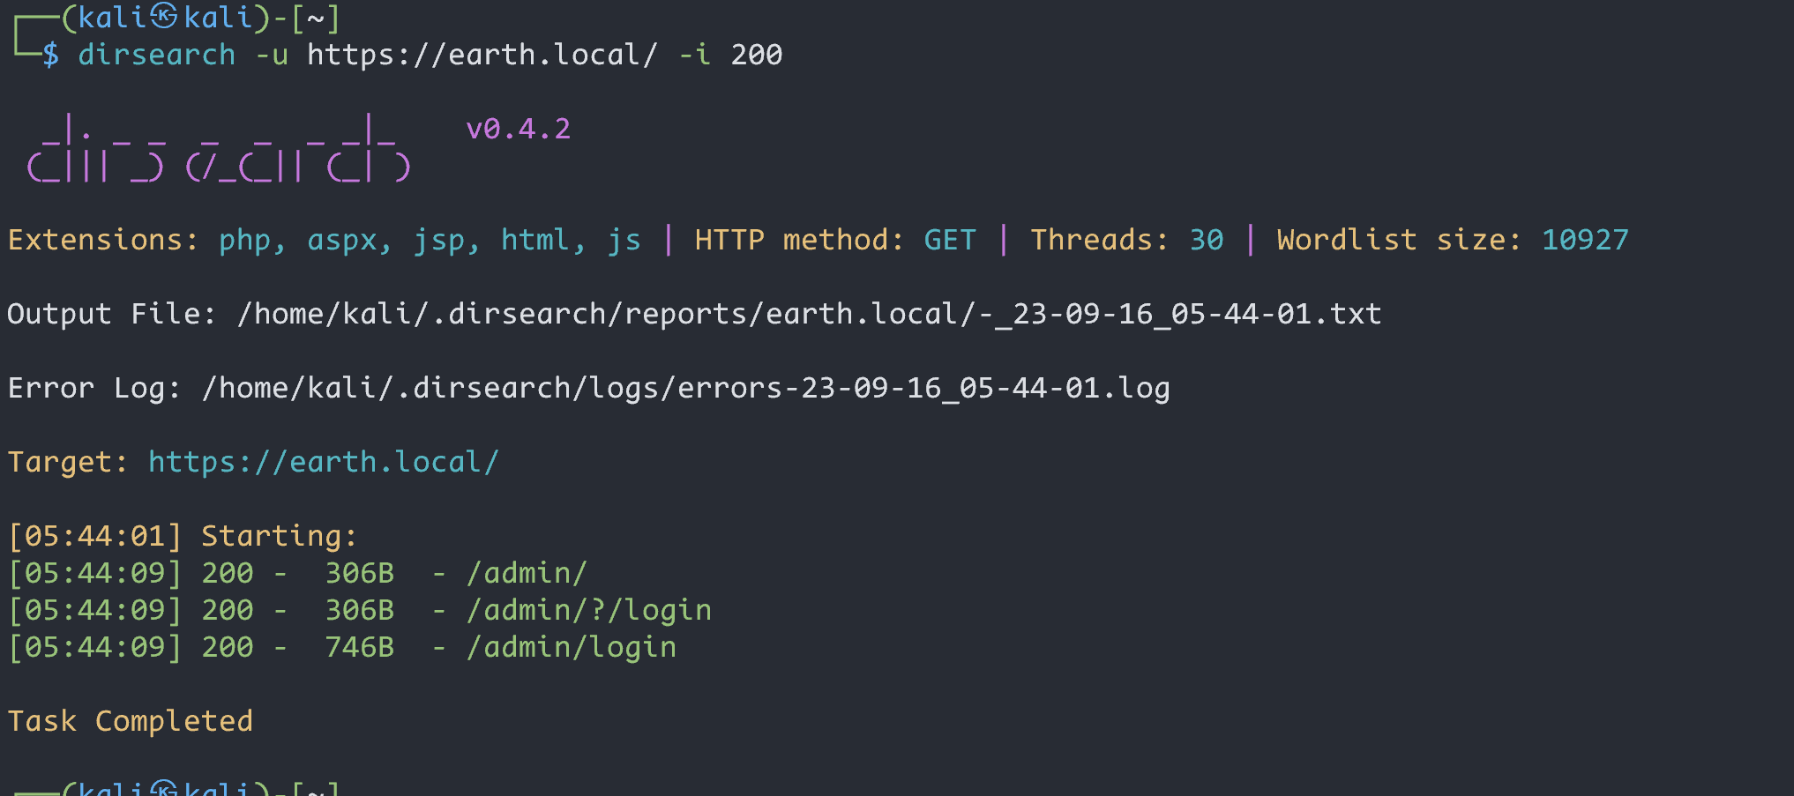
Task: Click the Threads value 30
Action: pyautogui.click(x=1207, y=240)
